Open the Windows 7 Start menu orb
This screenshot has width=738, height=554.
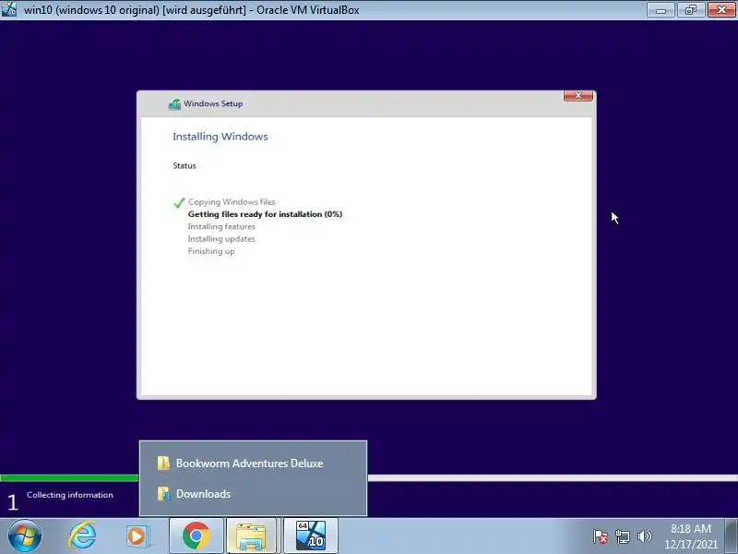click(25, 536)
